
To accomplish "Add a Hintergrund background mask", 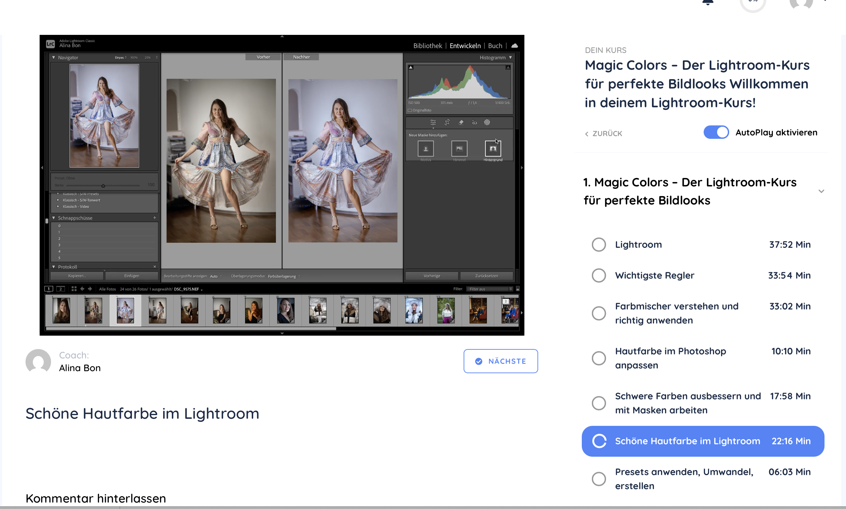I will (493, 149).
